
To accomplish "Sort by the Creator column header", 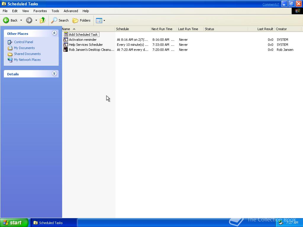I will point(288,29).
